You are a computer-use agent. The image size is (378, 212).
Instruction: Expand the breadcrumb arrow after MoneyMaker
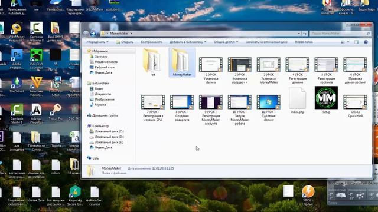click(131, 34)
